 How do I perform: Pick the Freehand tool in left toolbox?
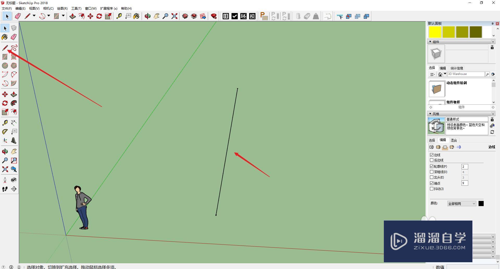coord(14,48)
